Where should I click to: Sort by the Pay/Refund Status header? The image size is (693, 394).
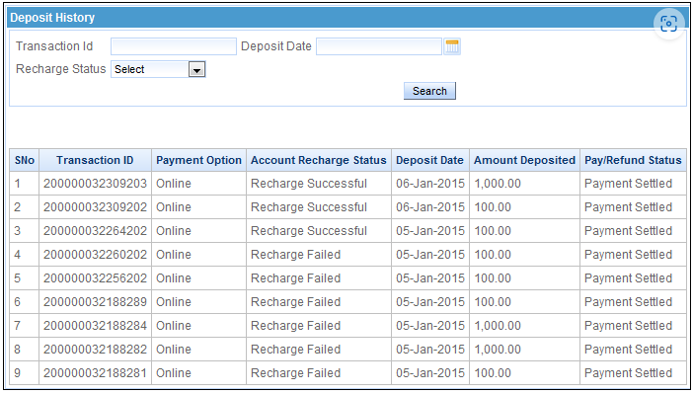pos(633,160)
